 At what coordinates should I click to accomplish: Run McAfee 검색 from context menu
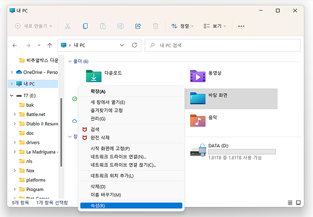[x=131, y=129]
